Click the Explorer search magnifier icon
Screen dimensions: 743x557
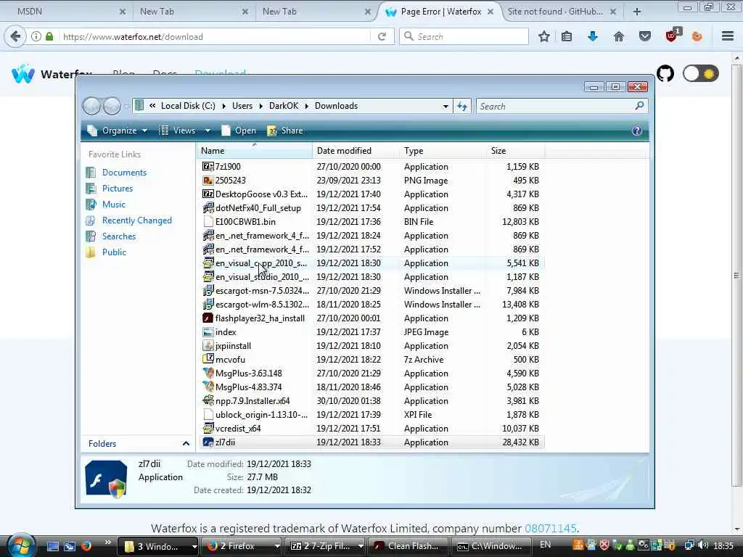639,106
